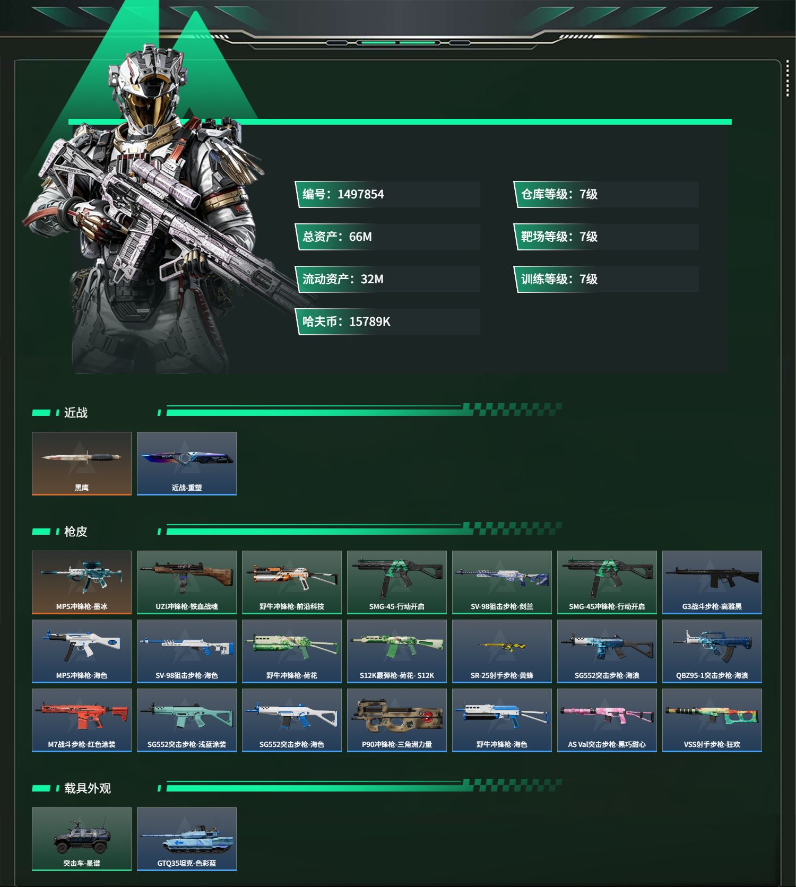
Task: Open the SV-98狙击步枪-海色 skin card
Action: (x=187, y=651)
